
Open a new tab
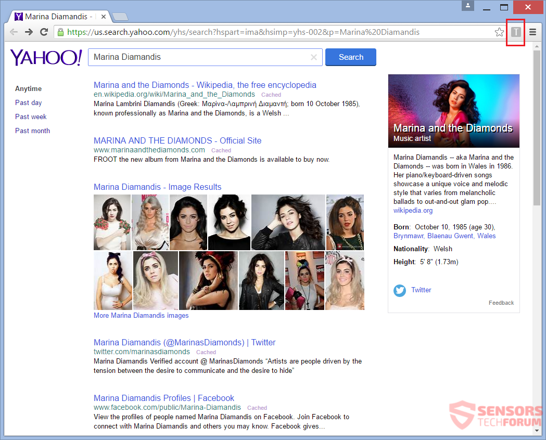[x=120, y=16]
